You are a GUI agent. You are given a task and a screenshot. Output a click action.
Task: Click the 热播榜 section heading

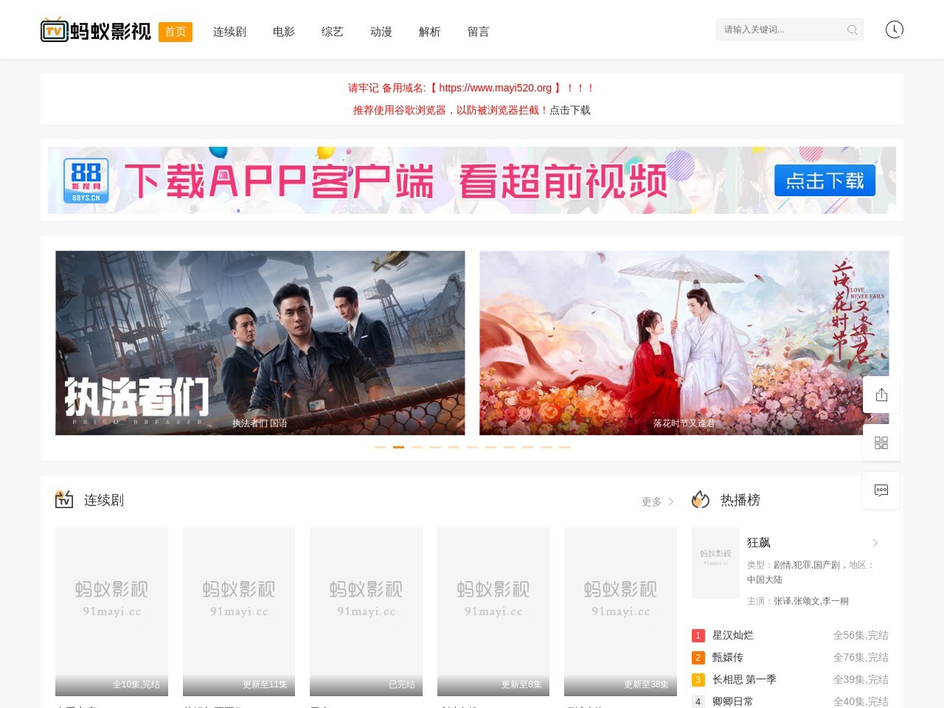740,500
